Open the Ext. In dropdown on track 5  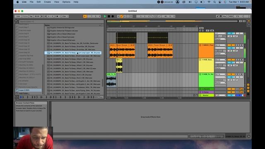click(220, 74)
